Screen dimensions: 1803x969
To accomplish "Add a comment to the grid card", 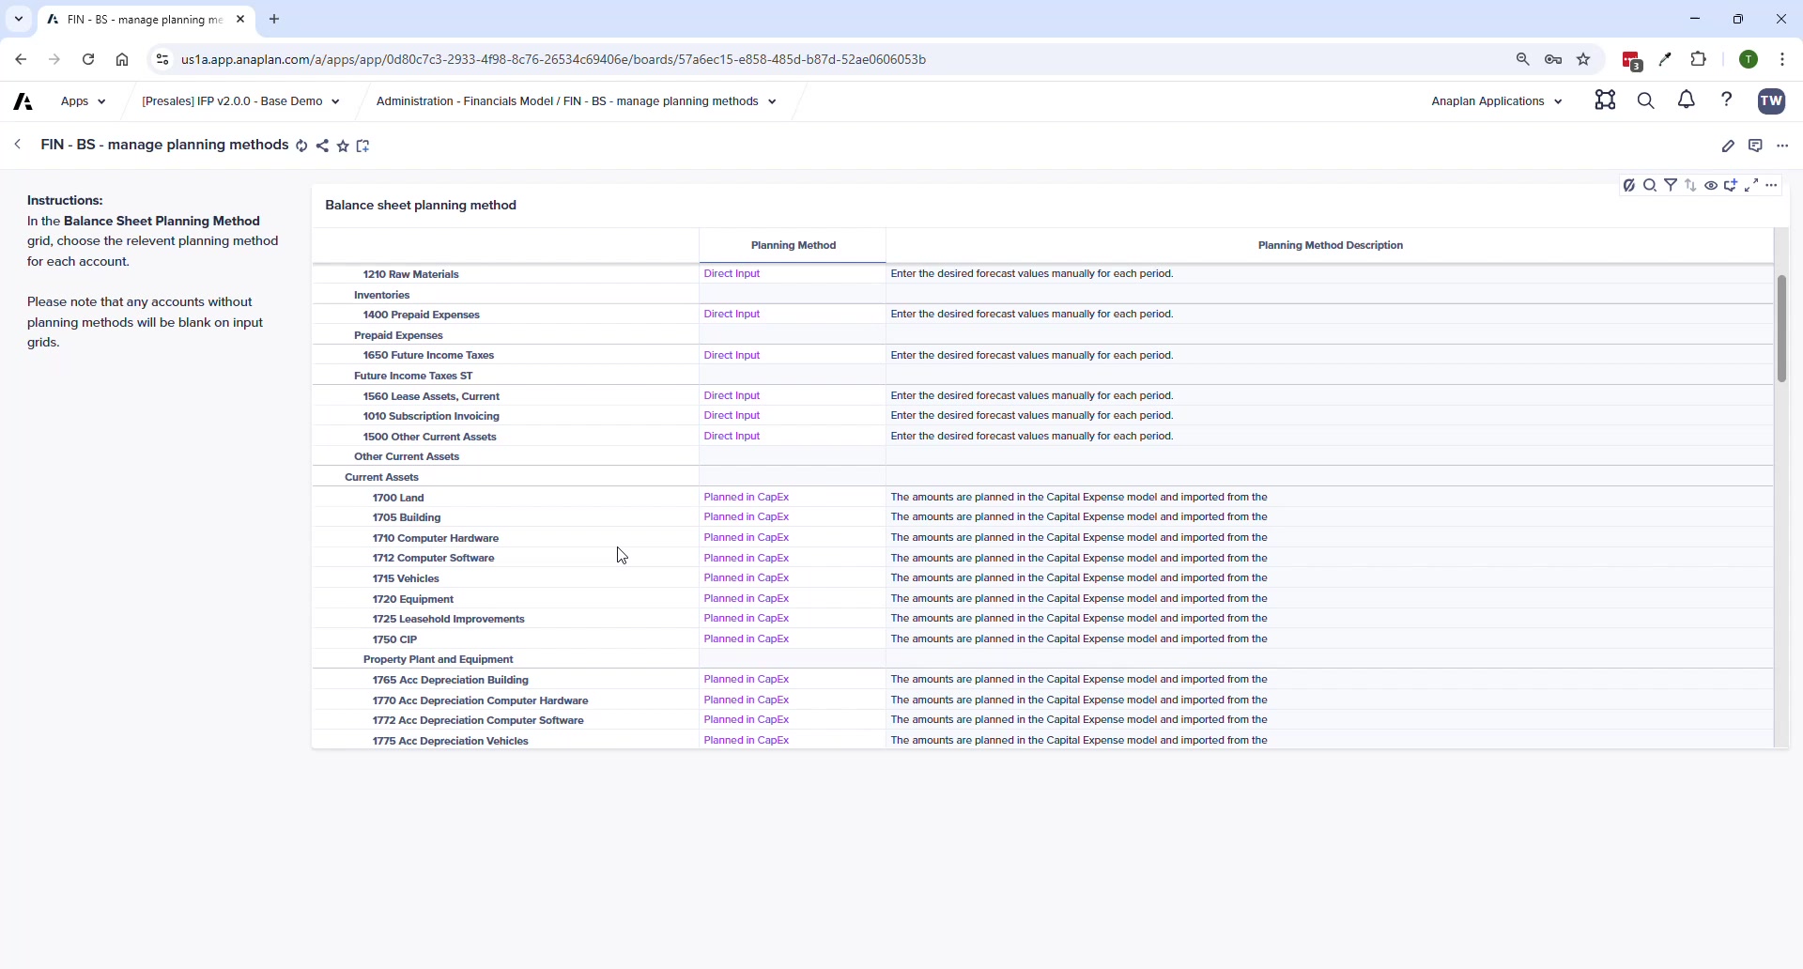I will pos(1733,185).
